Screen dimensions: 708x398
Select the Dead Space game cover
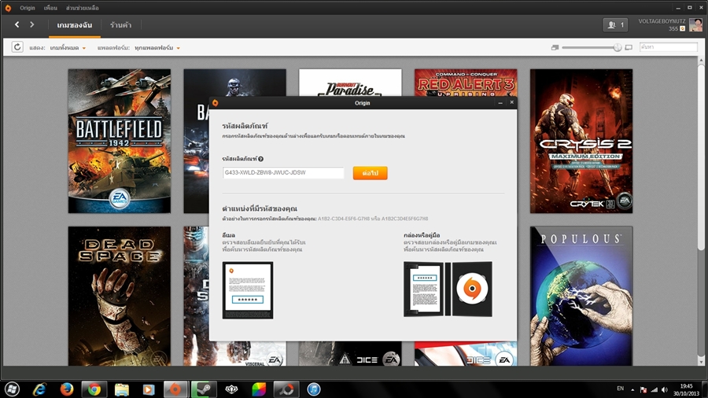tap(120, 296)
